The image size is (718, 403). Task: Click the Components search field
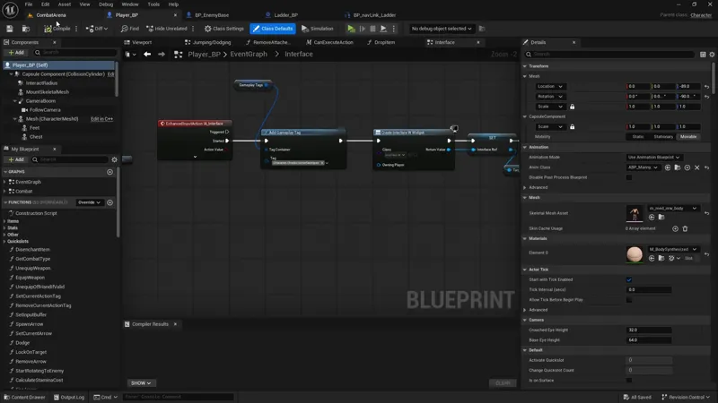pos(75,53)
